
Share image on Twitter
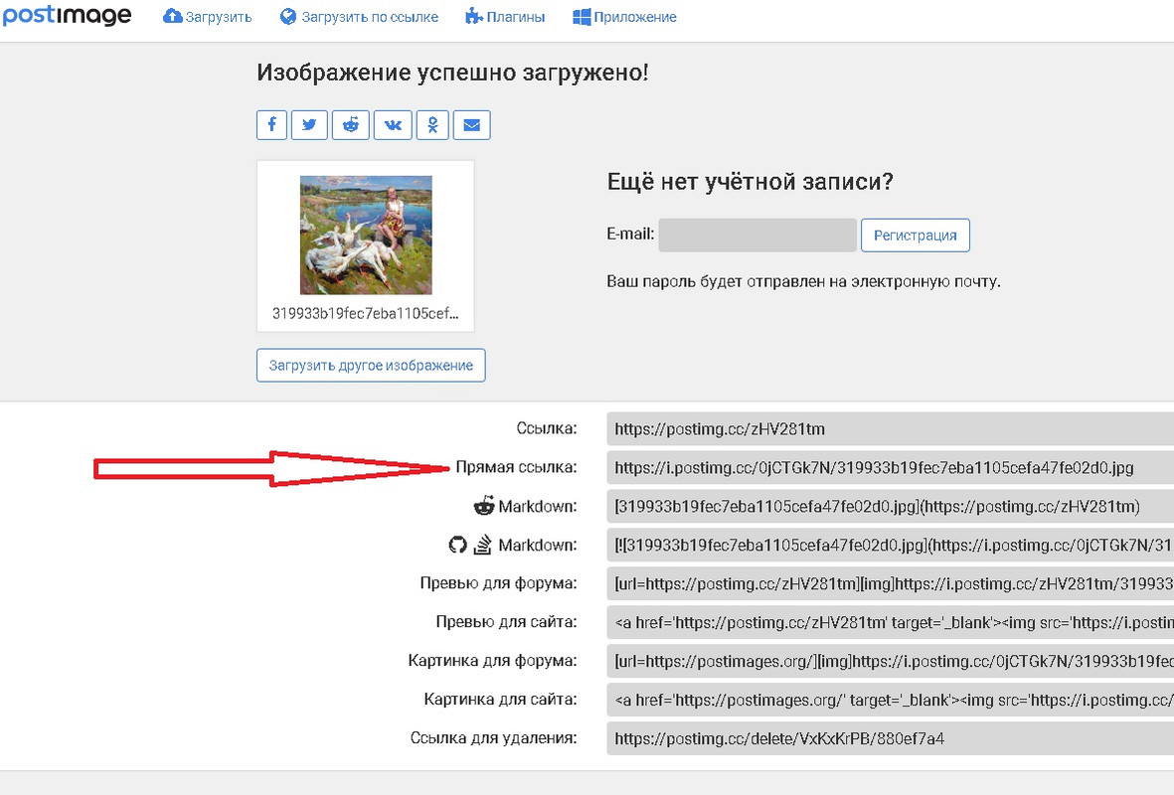click(309, 125)
